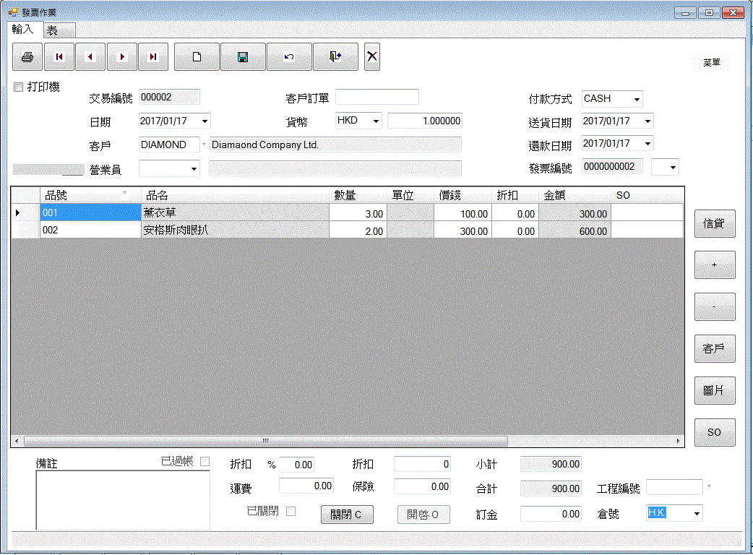Select item code cell 001
The image size is (753, 555).
click(x=91, y=212)
